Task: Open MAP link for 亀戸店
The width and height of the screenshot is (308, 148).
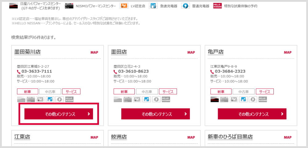Action: pyautogui.click(x=288, y=52)
